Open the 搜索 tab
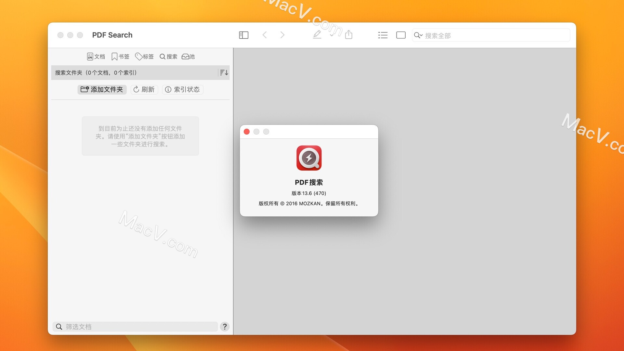Screen dimensions: 624x351 click(x=168, y=57)
